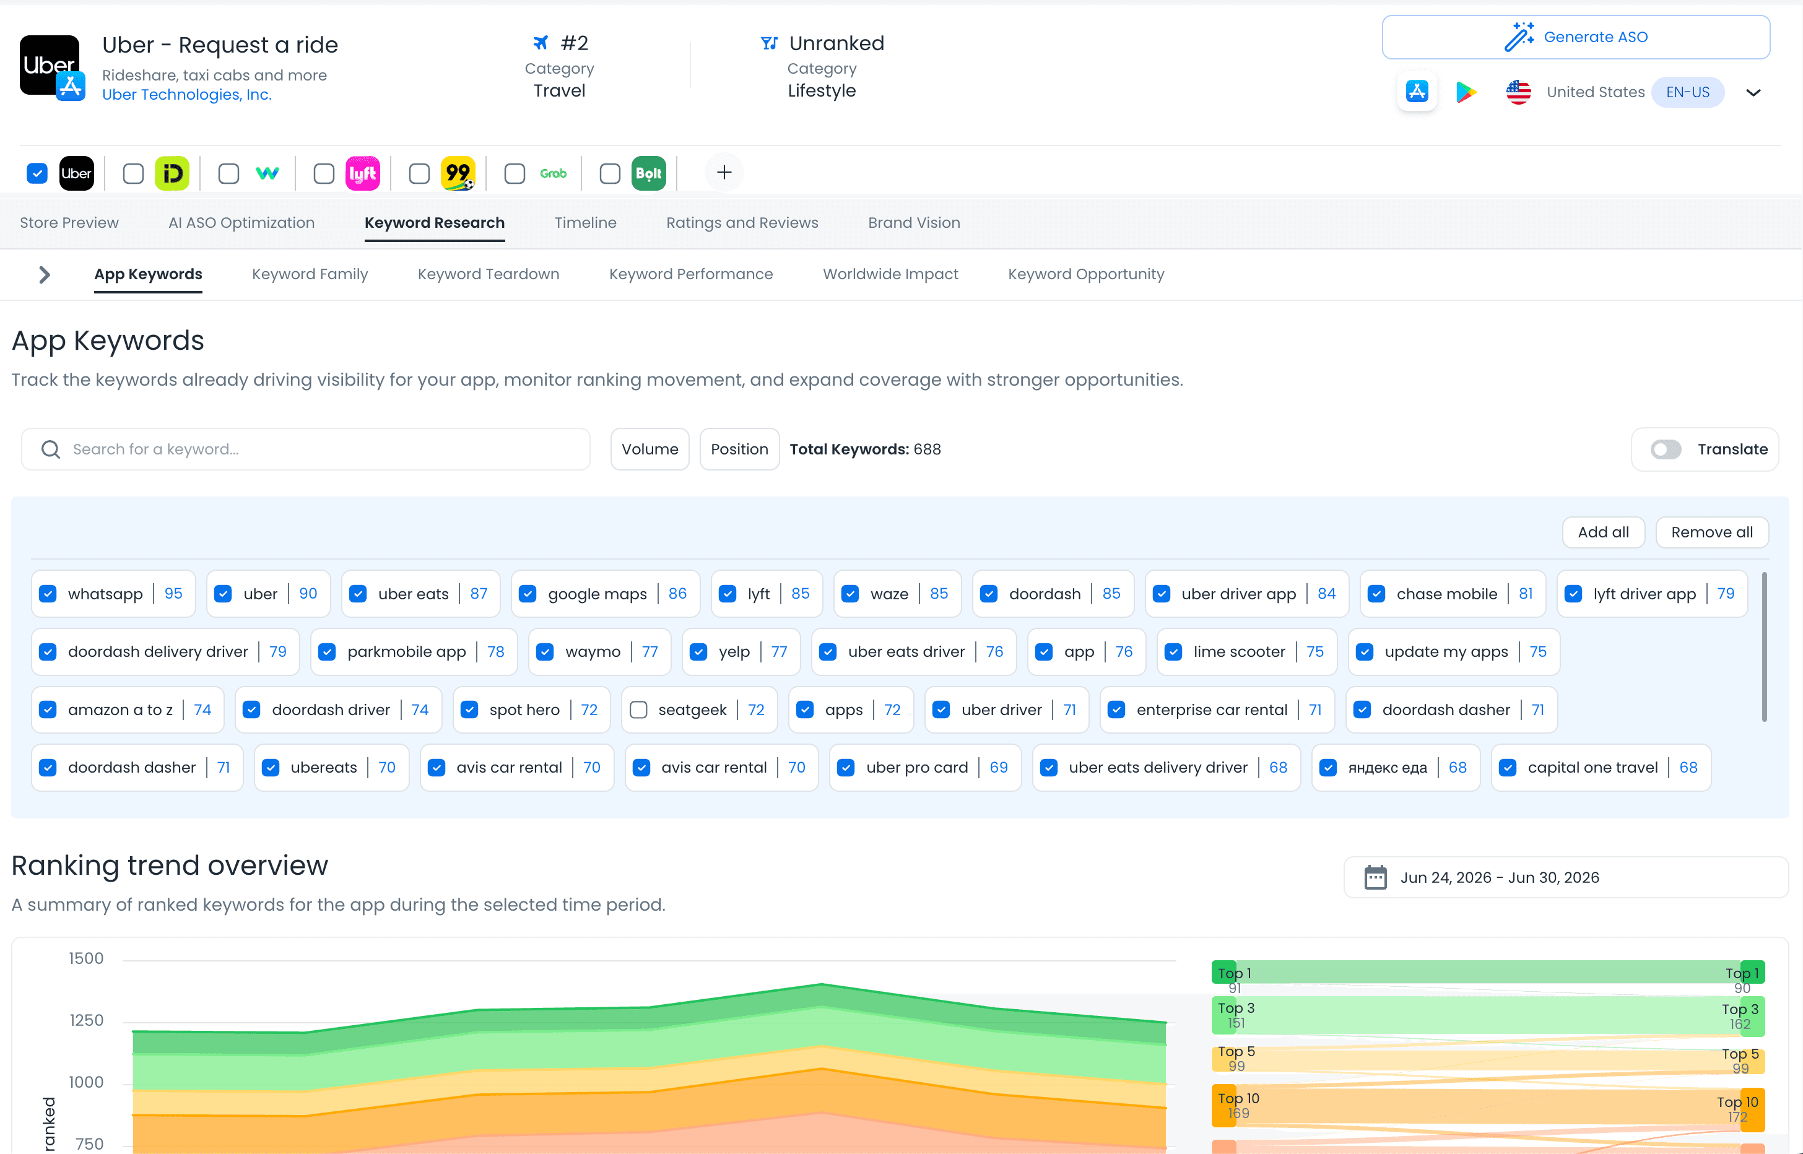Click the Lyft competitor app icon
This screenshot has height=1154, width=1803.
363,174
